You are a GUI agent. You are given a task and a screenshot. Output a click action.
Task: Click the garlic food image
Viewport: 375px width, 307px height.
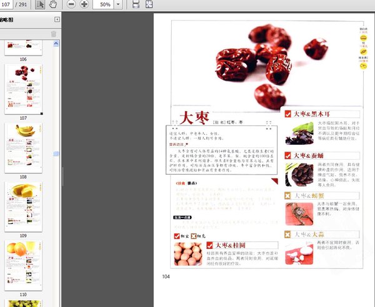(299, 253)
